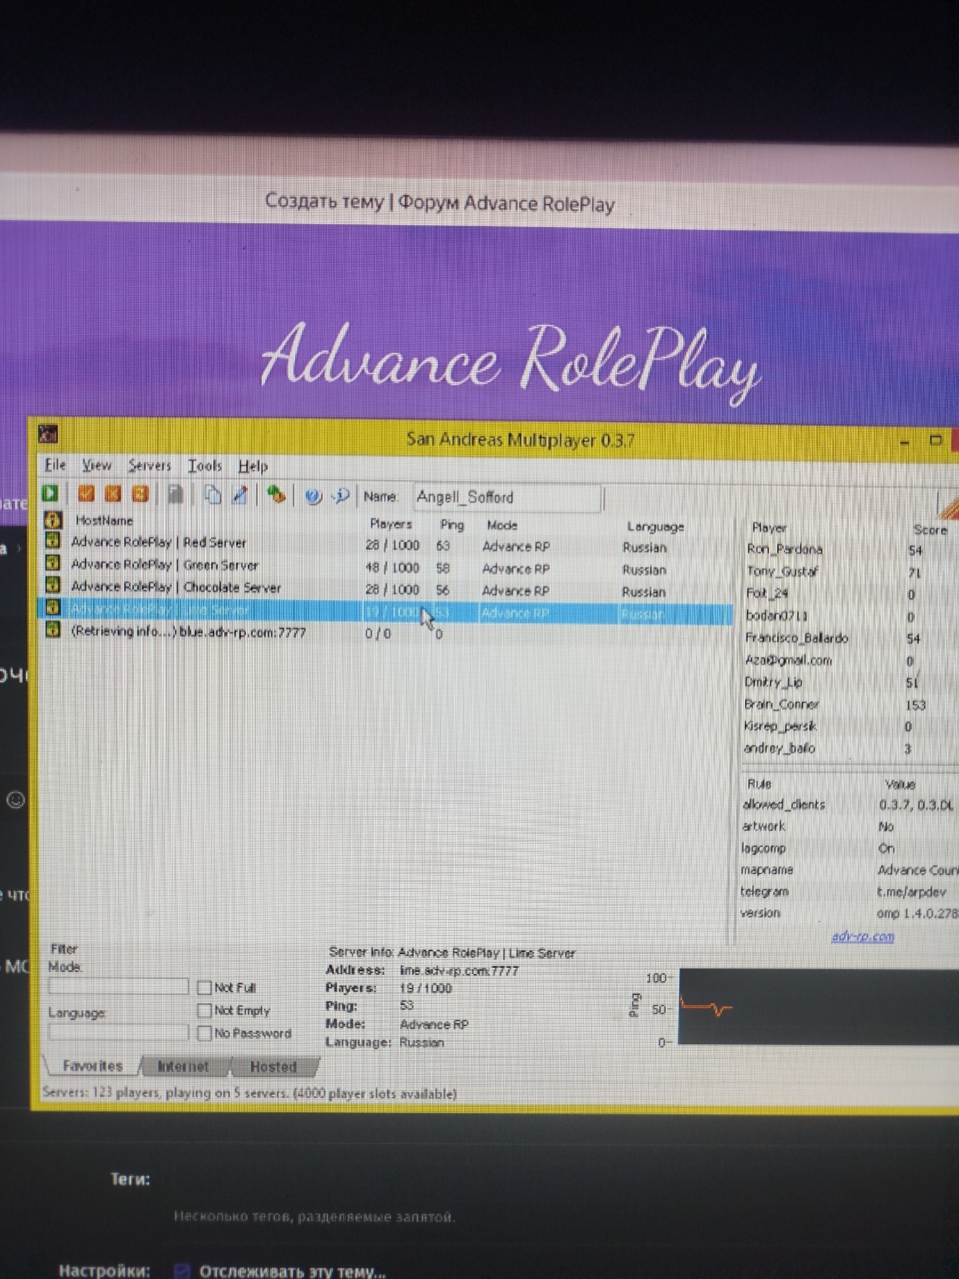The width and height of the screenshot is (959, 1279).
Task: Click the green Connect play icon
Action: [51, 493]
